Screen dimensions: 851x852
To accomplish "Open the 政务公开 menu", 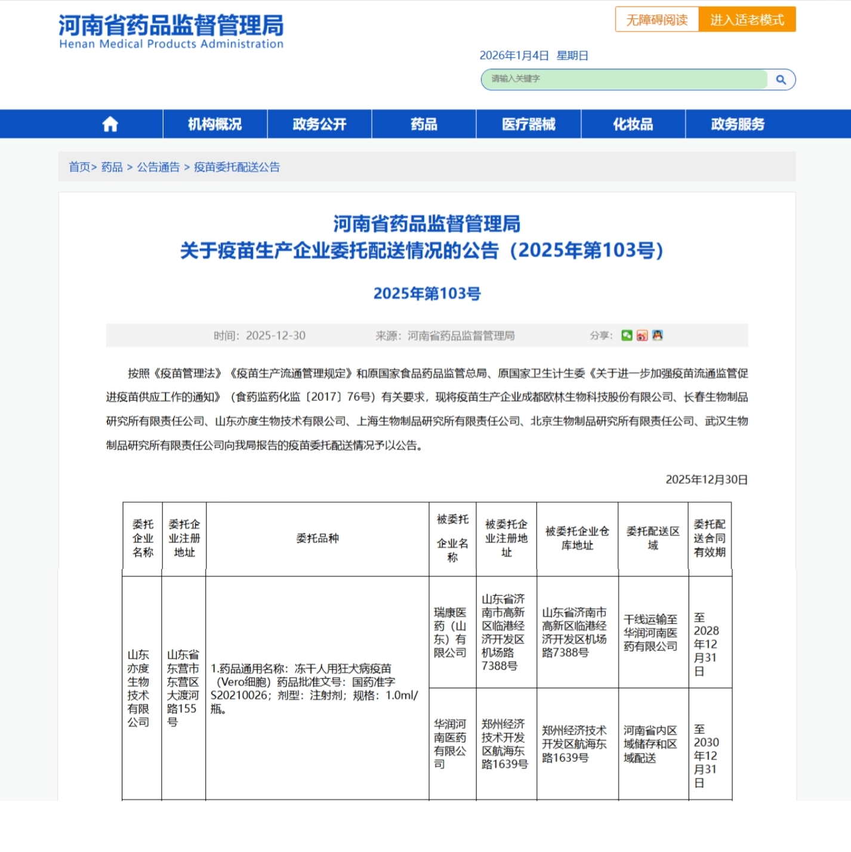I will click(319, 124).
